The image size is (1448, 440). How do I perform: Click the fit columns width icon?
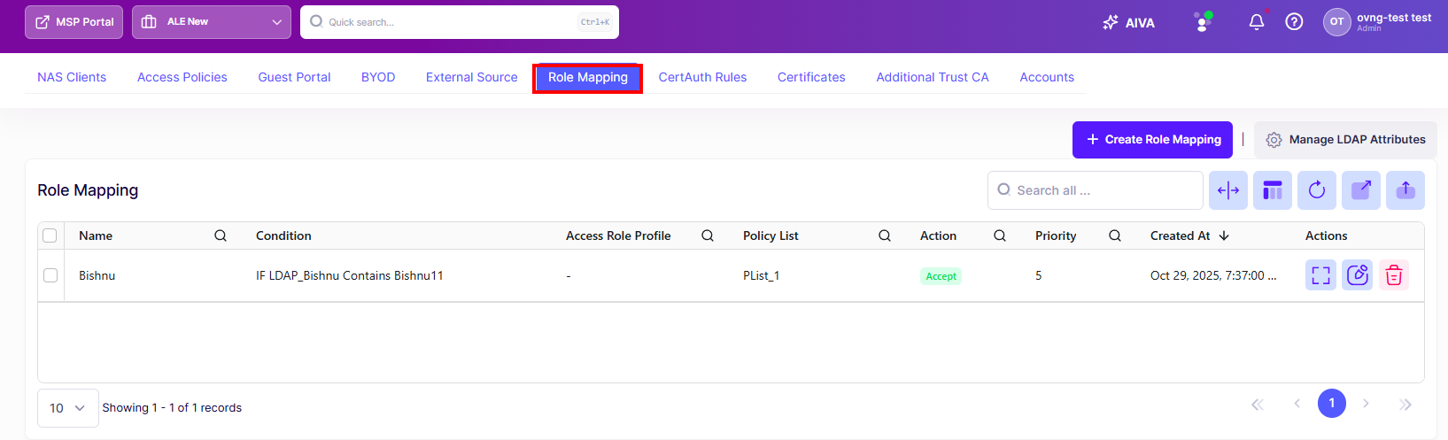(1228, 190)
